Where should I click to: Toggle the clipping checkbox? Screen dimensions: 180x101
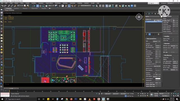tap(173, 59)
